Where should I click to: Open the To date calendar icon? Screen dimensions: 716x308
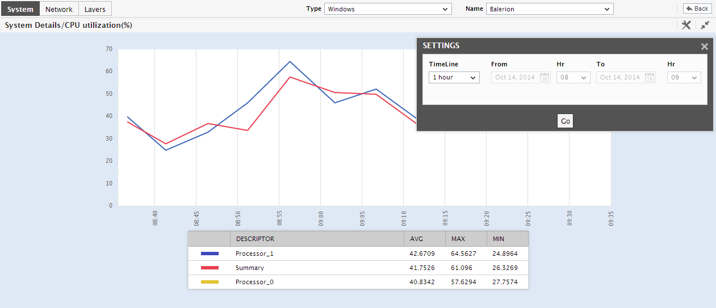(649, 77)
